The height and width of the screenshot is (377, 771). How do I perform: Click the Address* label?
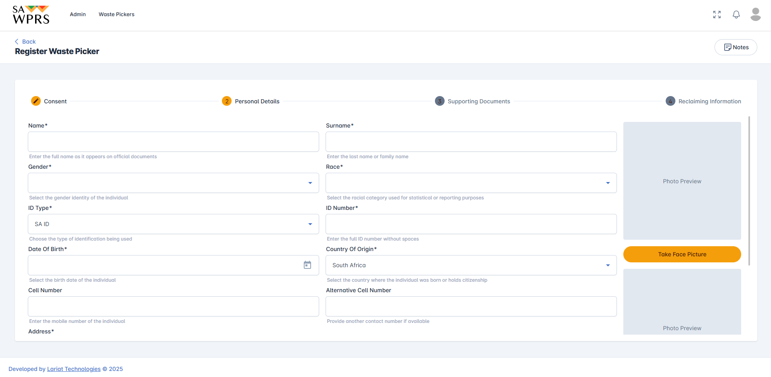41,331
